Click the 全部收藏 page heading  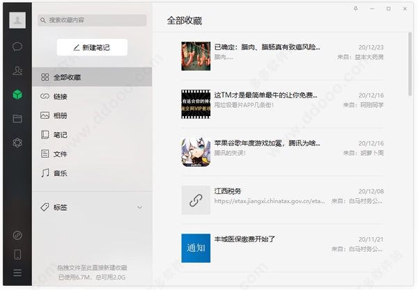pyautogui.click(x=184, y=20)
